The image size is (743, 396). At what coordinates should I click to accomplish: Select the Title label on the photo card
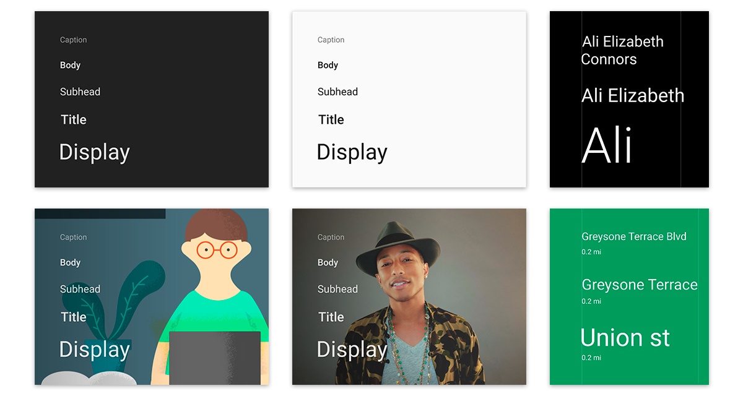[331, 317]
